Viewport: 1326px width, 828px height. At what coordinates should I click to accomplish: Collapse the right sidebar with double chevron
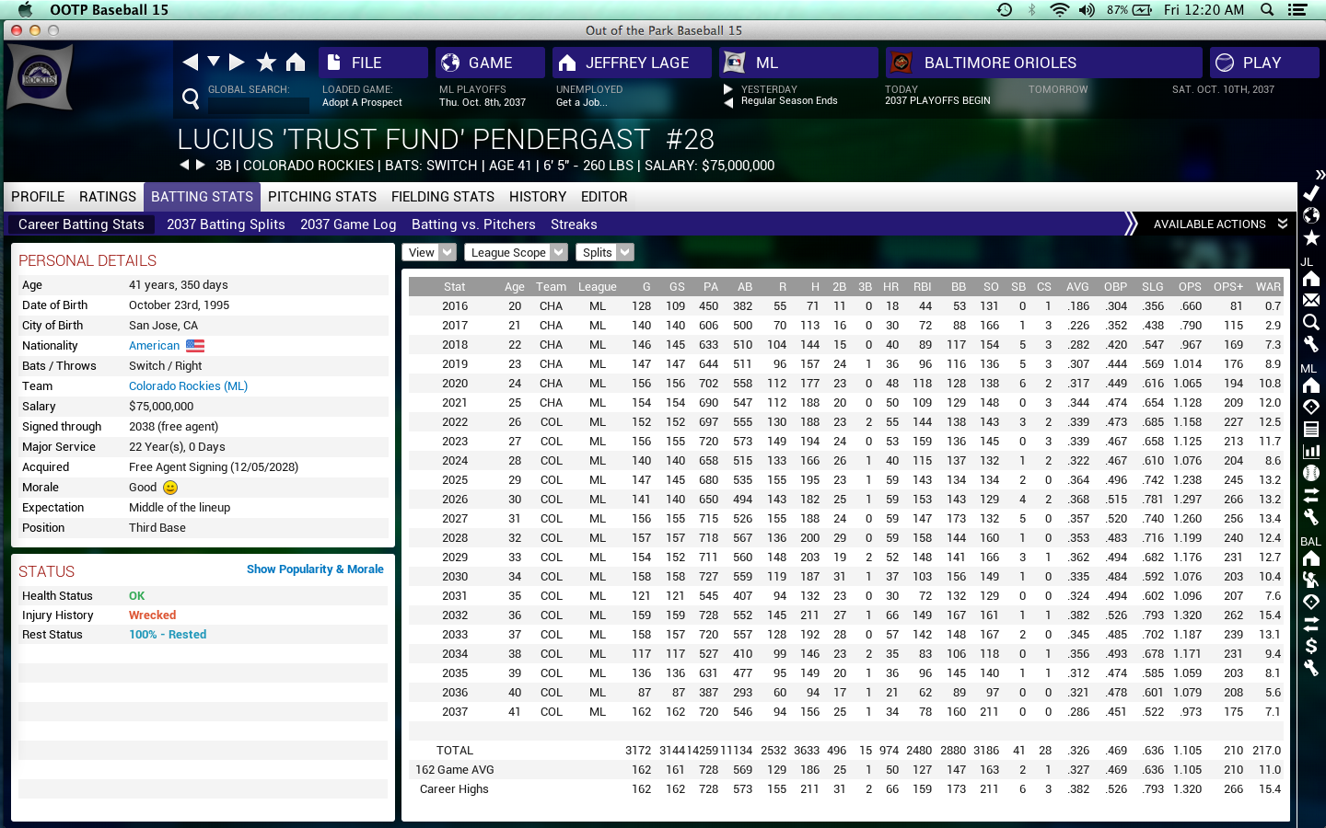click(1320, 174)
